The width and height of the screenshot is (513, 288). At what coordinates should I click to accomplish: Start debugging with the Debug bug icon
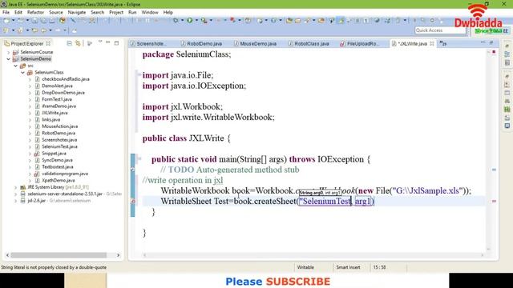(176, 21)
